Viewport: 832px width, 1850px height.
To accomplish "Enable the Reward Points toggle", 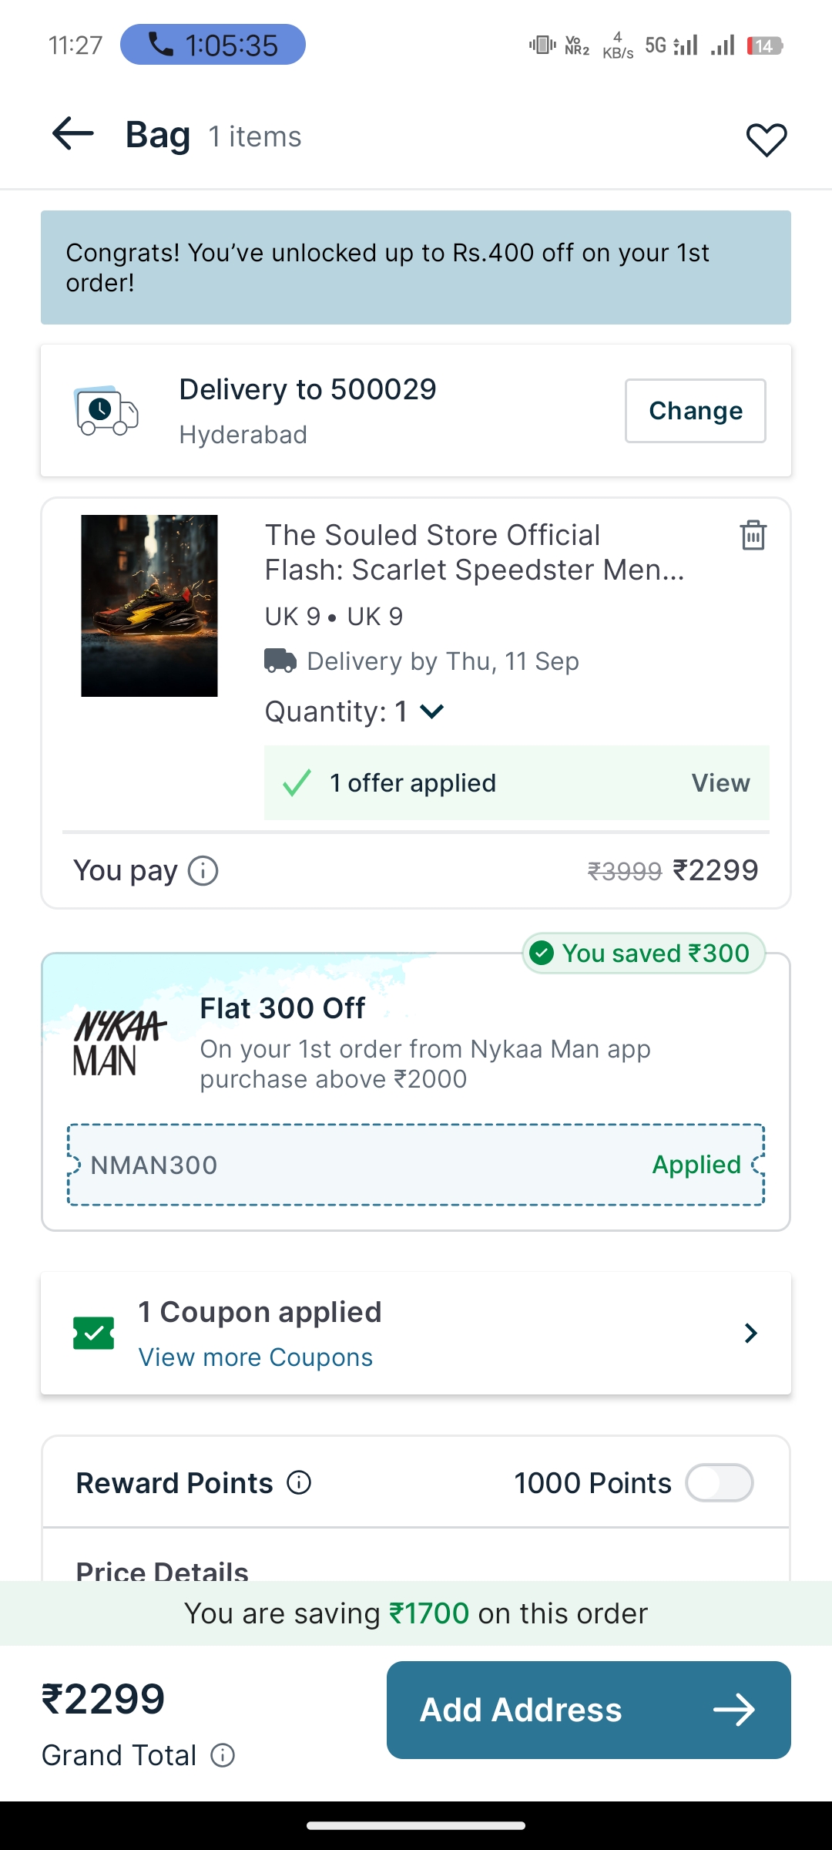I will point(720,1482).
